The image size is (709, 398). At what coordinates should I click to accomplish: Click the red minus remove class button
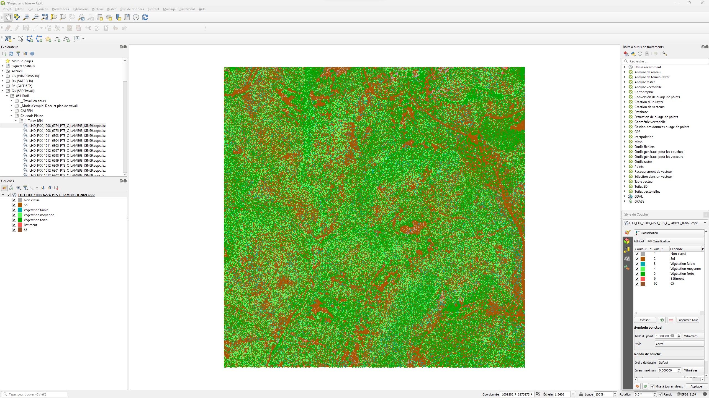671,320
